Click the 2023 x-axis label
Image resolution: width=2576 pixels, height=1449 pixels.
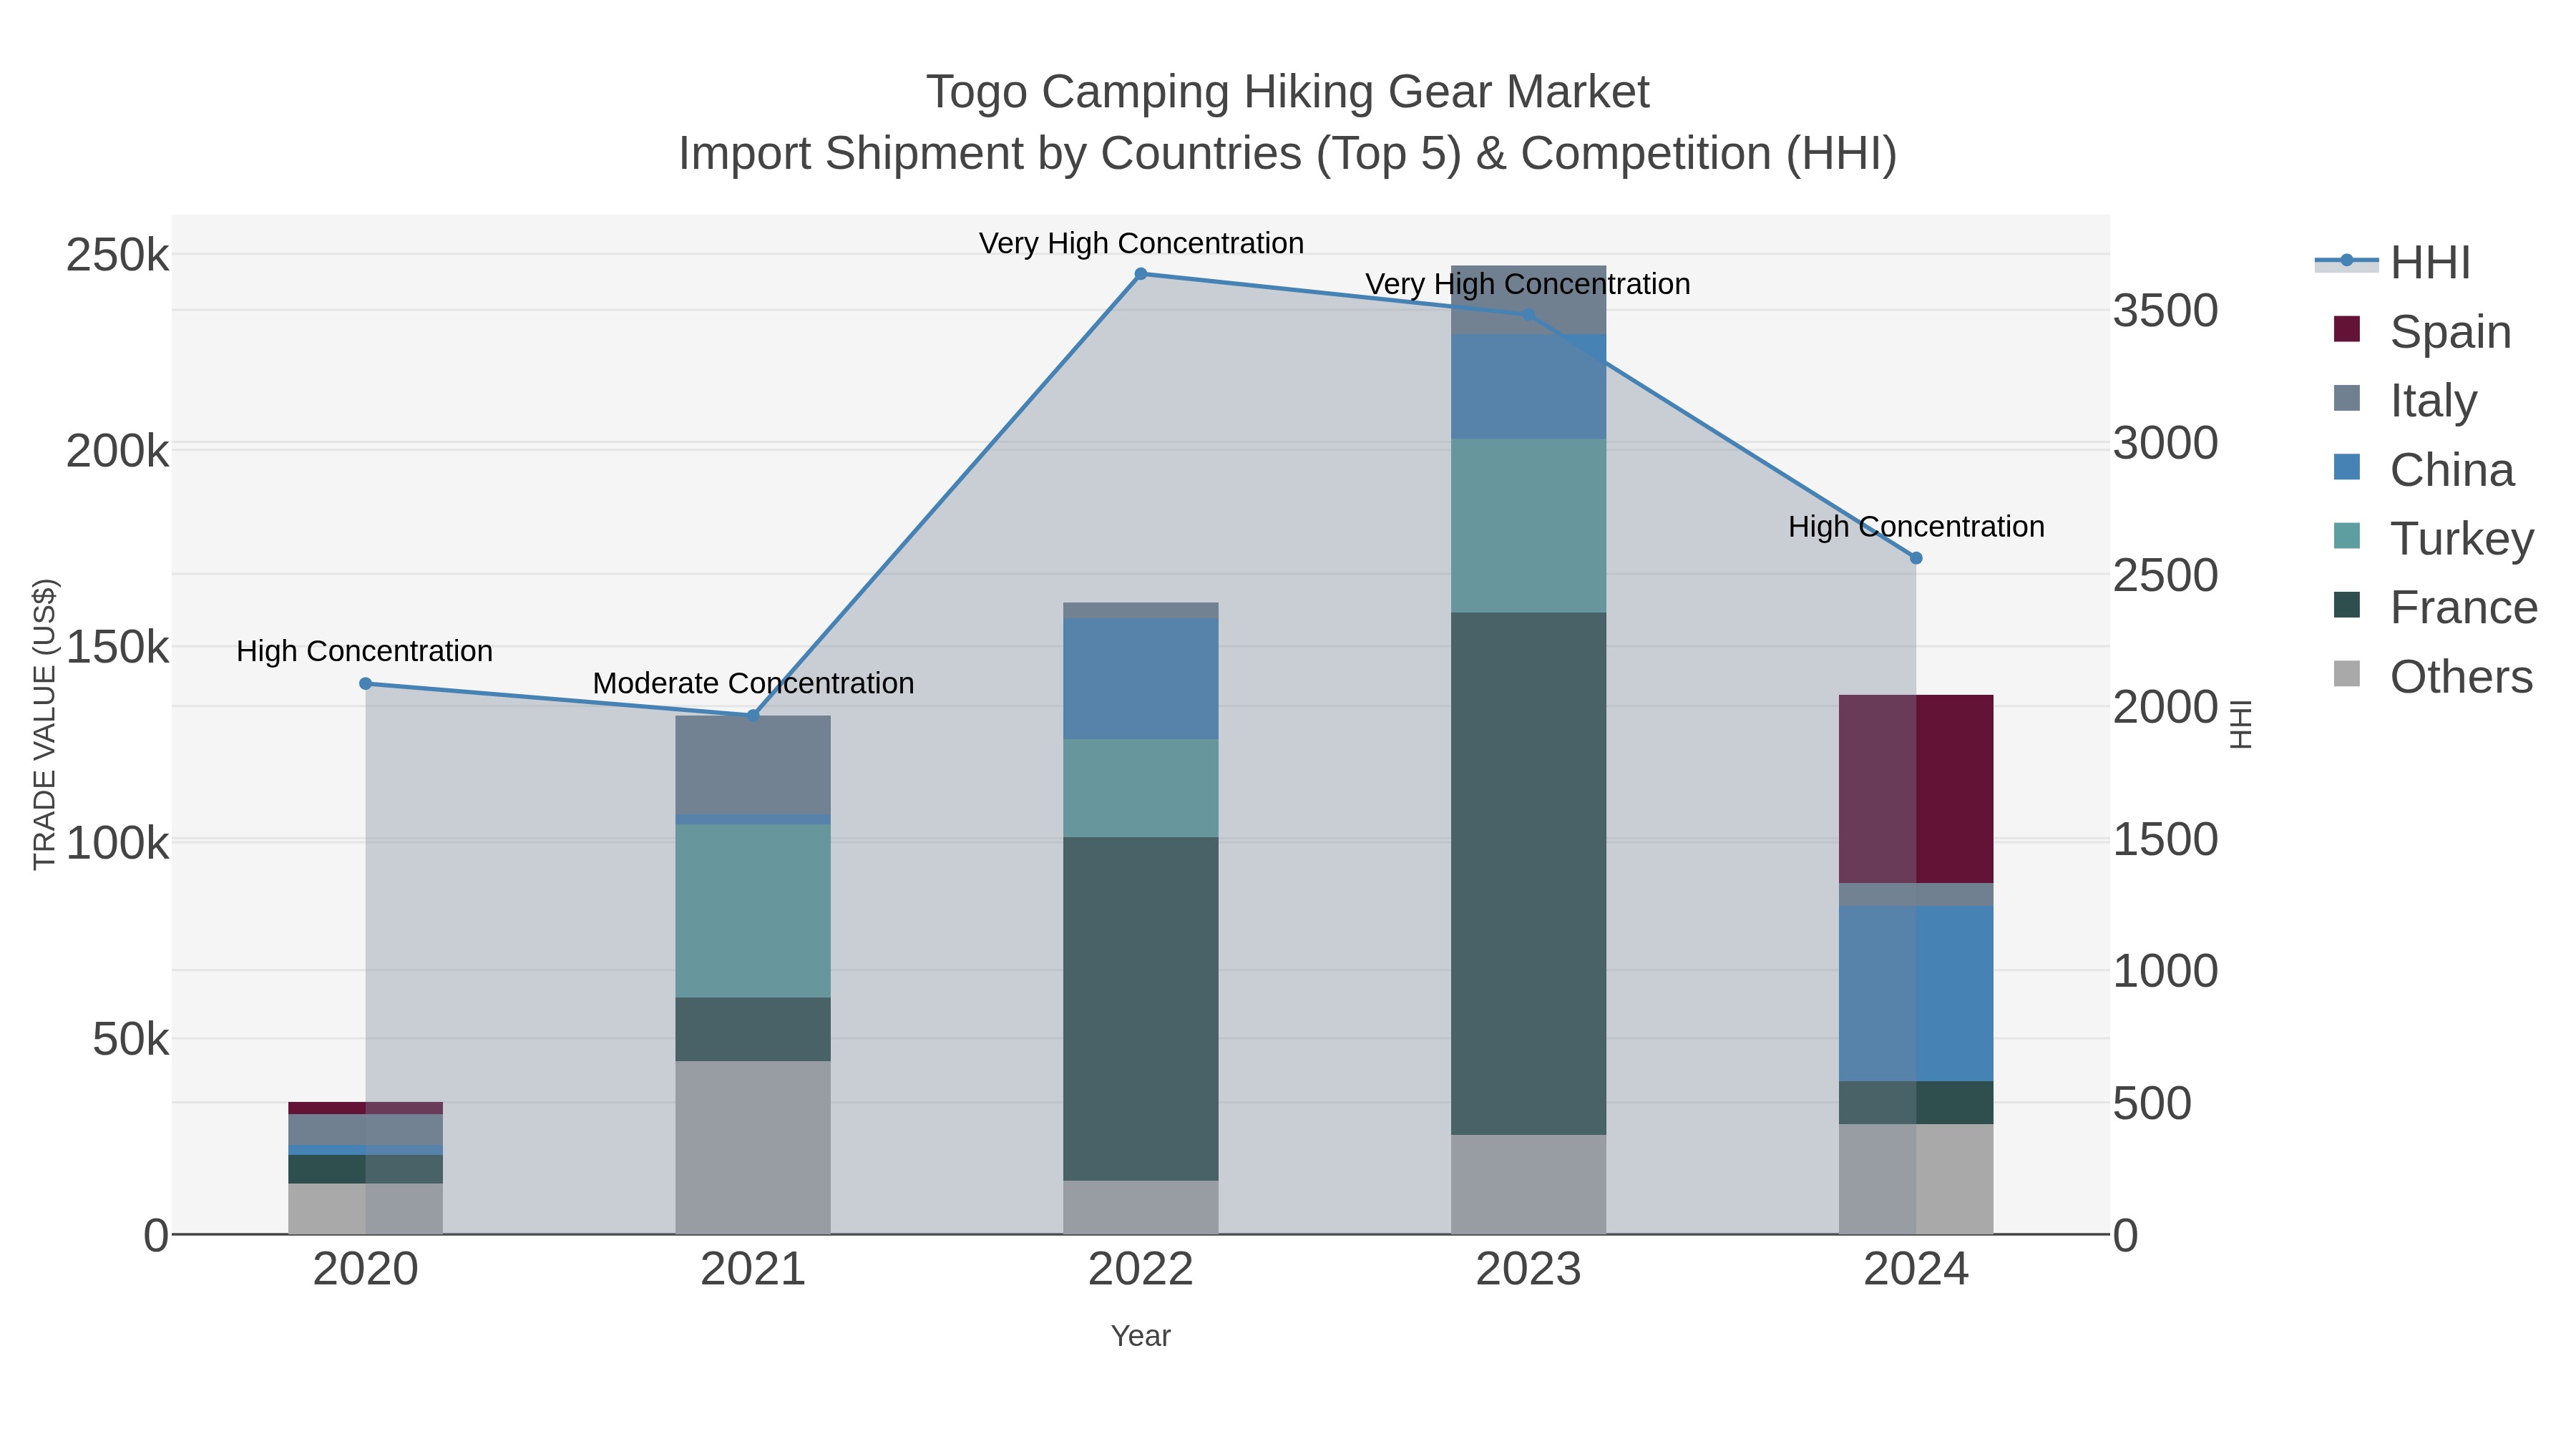[1528, 1270]
